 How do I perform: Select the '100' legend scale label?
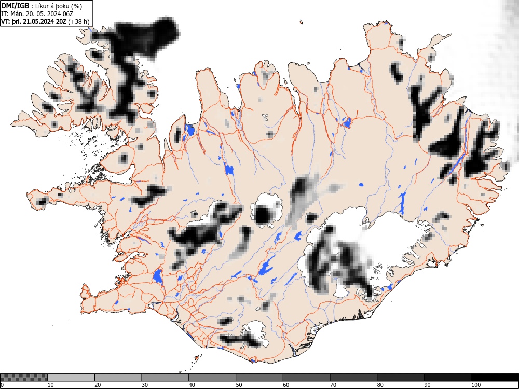click(x=476, y=385)
